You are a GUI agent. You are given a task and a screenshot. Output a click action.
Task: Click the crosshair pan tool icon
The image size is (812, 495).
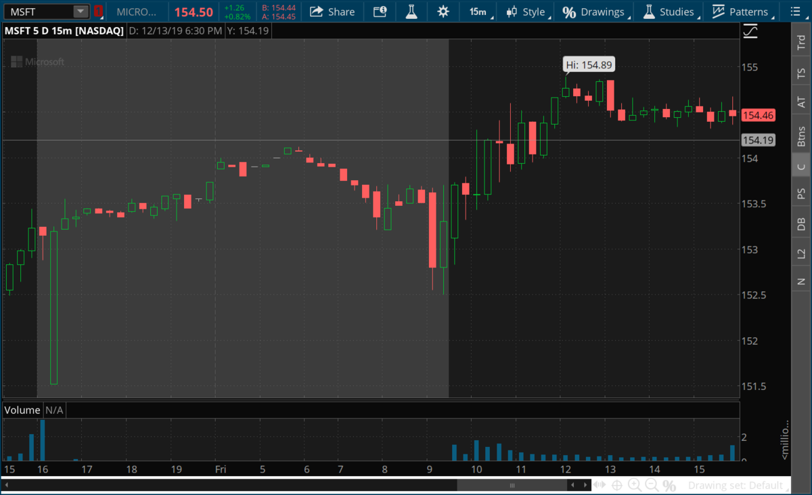(616, 485)
